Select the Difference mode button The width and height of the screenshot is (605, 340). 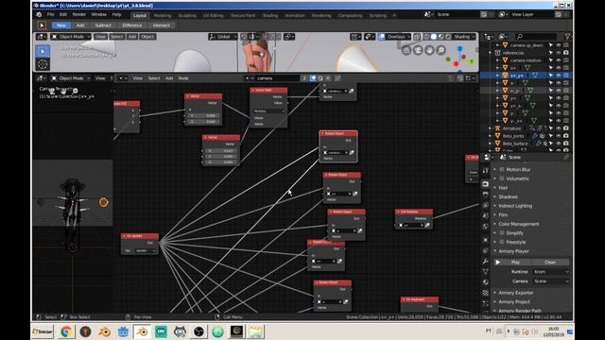coord(132,25)
